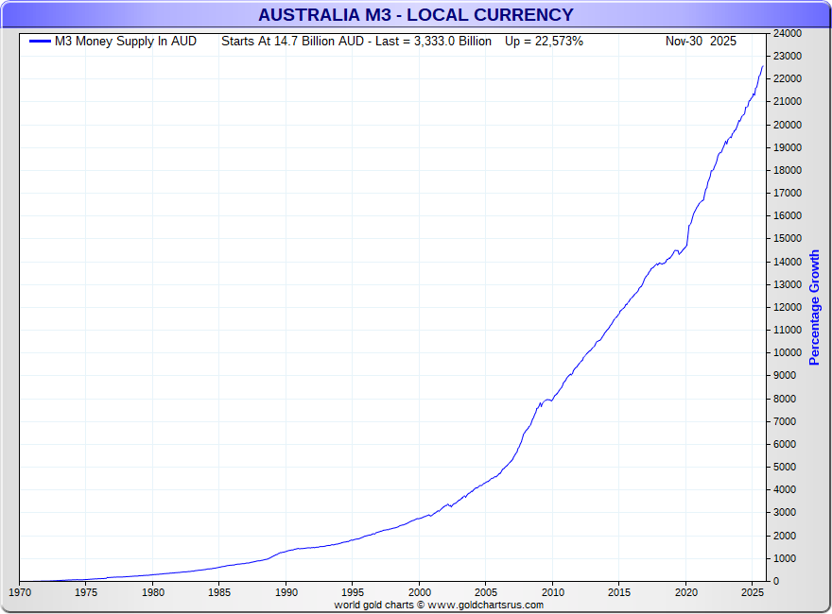Click the y-axis value 17000
The image size is (832, 614).
pos(788,194)
